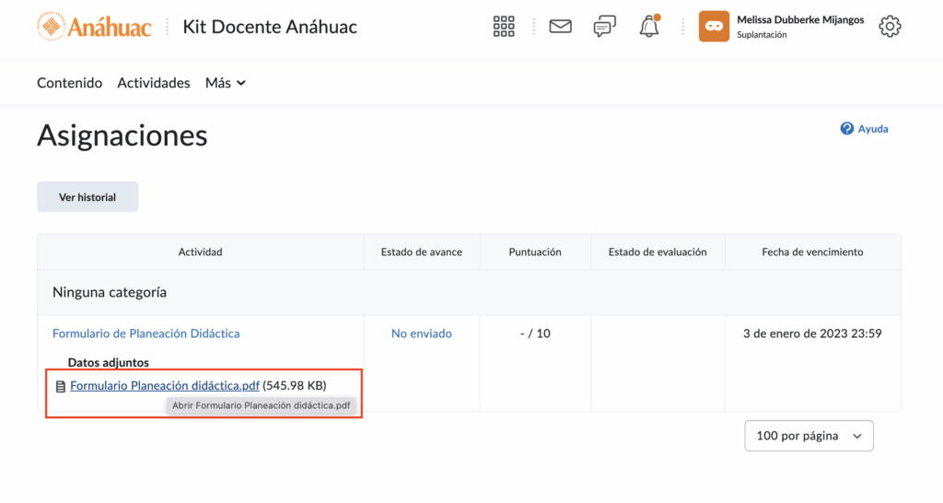
Task: Open the settings gear icon
Action: coord(889,27)
